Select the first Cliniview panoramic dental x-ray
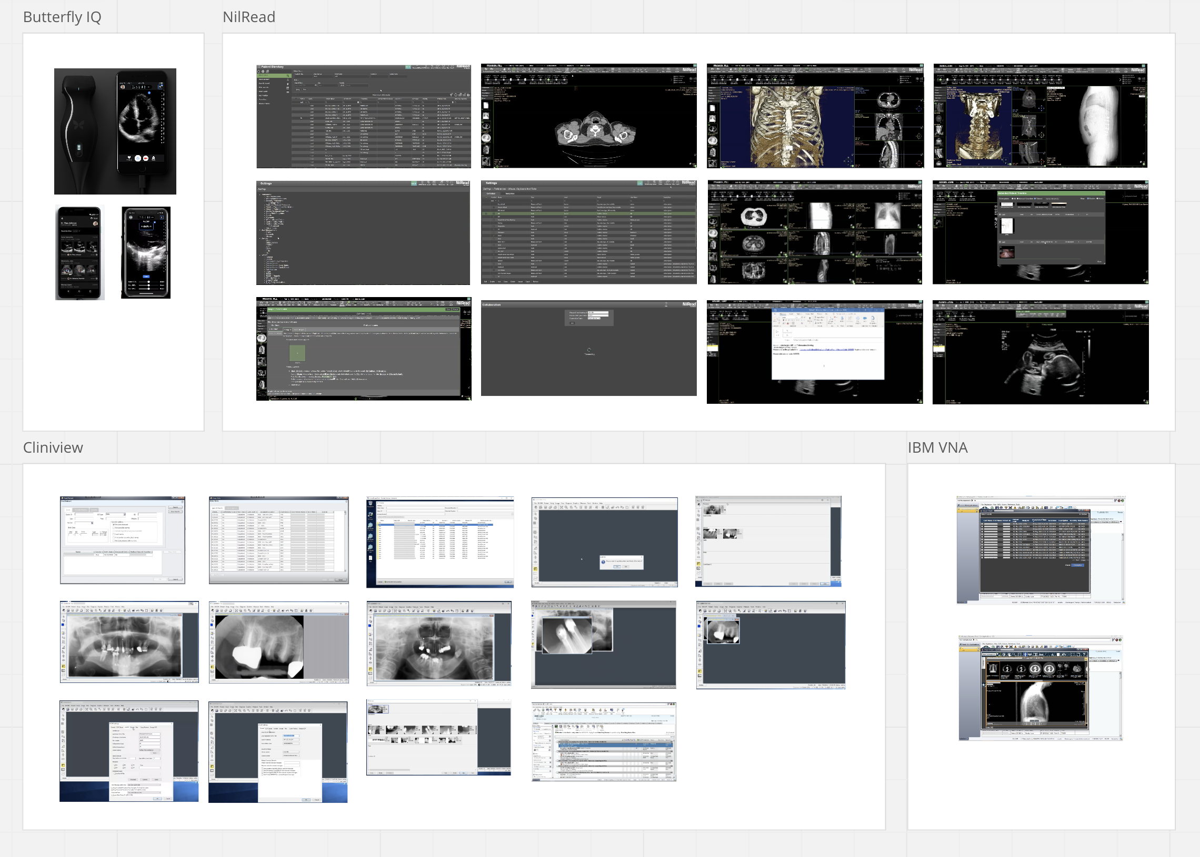 [x=129, y=641]
